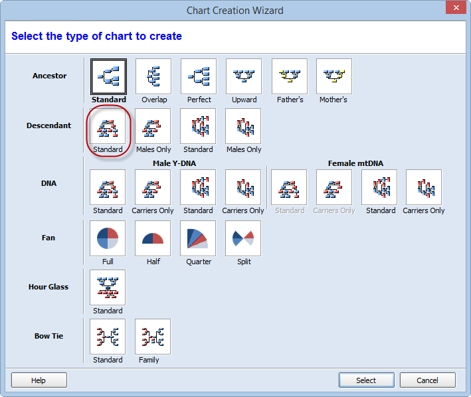Pick the Quarter fan chart icon
This screenshot has width=471, height=397.
point(198,238)
